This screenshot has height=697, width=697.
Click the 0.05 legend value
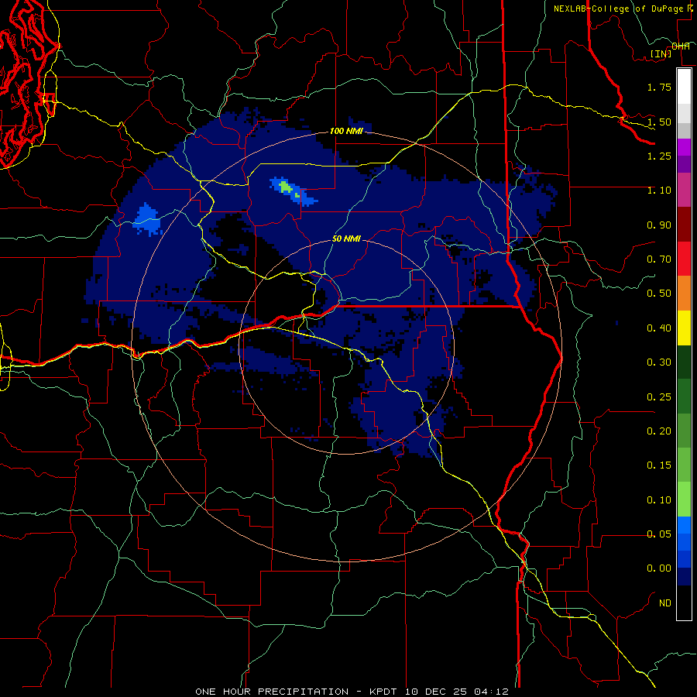pyautogui.click(x=659, y=534)
